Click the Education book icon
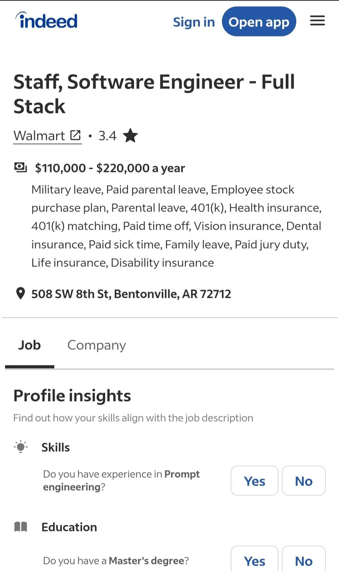 [21, 527]
